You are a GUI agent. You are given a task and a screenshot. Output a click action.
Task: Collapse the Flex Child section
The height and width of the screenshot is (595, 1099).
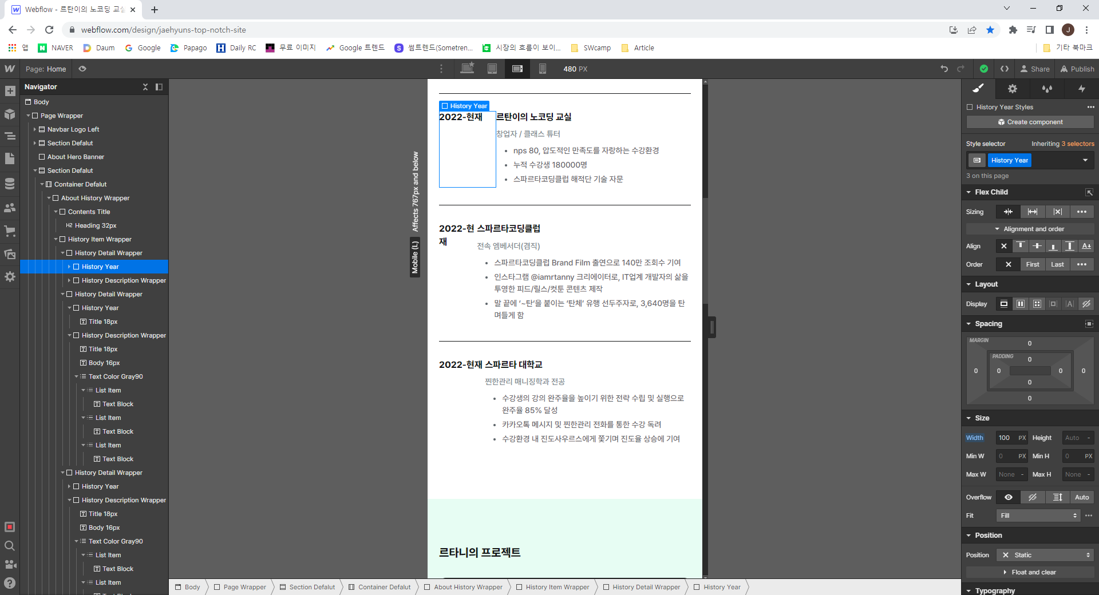click(991, 192)
